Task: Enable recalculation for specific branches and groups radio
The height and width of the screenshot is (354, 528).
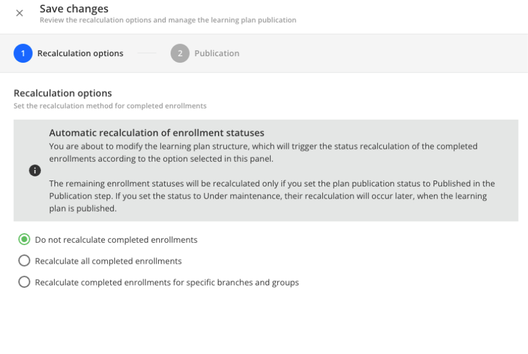Action: click(24, 282)
